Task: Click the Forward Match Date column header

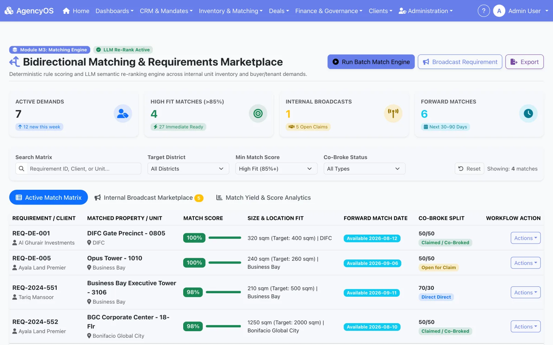Action: [x=376, y=218]
